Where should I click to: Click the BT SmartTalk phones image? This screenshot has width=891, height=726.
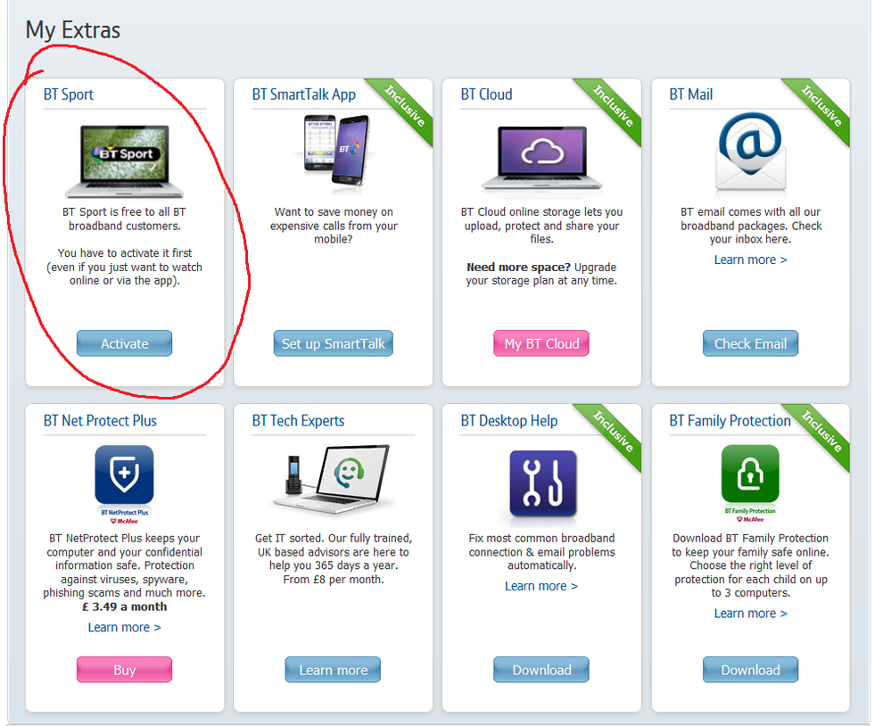337,150
